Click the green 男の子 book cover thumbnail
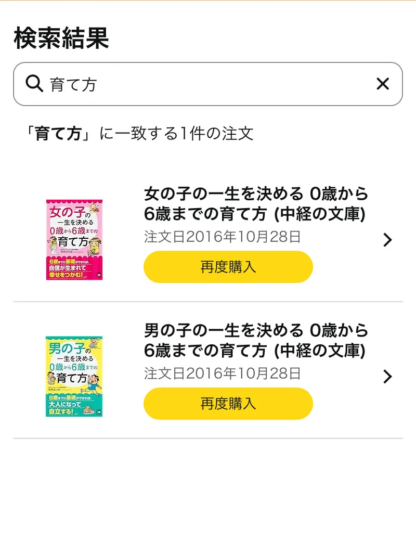The height and width of the screenshot is (555, 416). tap(74, 376)
